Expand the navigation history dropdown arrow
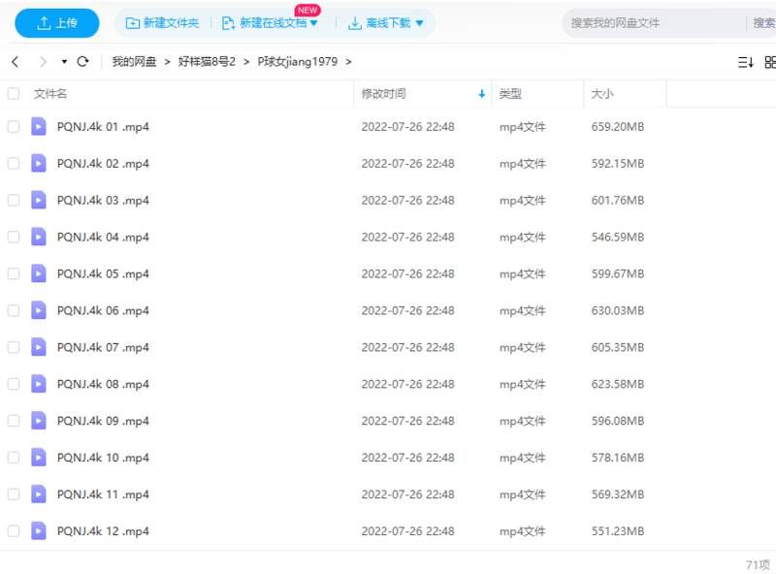This screenshot has height=574, width=776. coord(64,62)
